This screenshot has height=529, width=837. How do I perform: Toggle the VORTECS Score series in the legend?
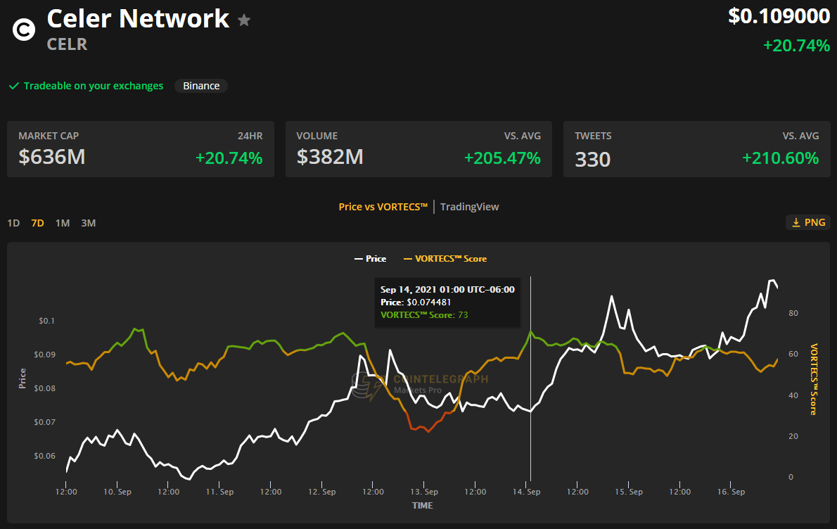point(445,258)
